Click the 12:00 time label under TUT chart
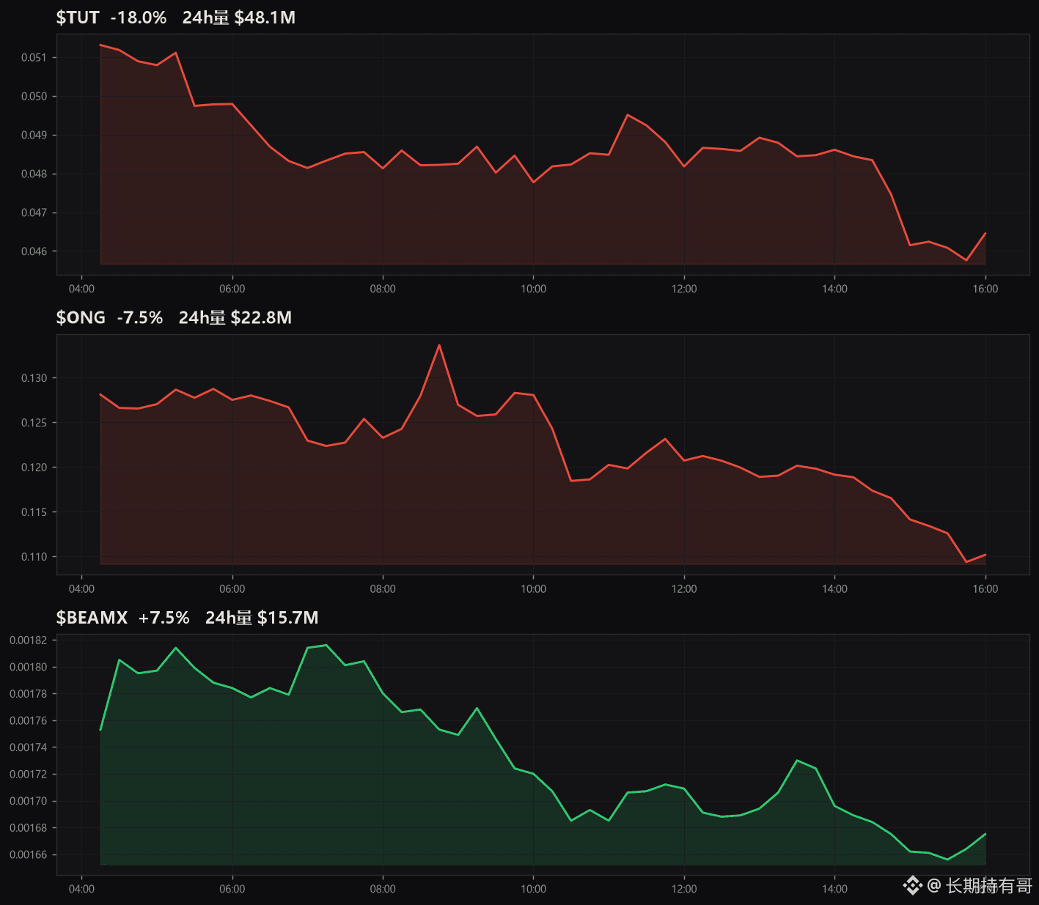Image resolution: width=1039 pixels, height=905 pixels. 684,289
